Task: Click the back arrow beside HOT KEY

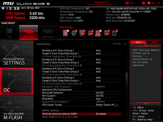Action: [x=125, y=44]
